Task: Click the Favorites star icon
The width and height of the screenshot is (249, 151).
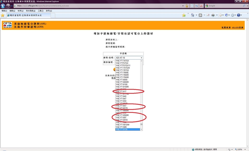Action: [3, 15]
